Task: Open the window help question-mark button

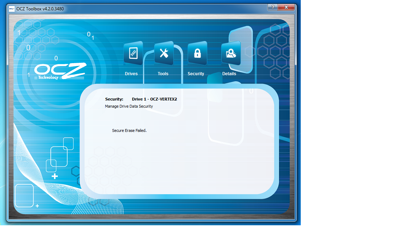Action: pyautogui.click(x=273, y=7)
